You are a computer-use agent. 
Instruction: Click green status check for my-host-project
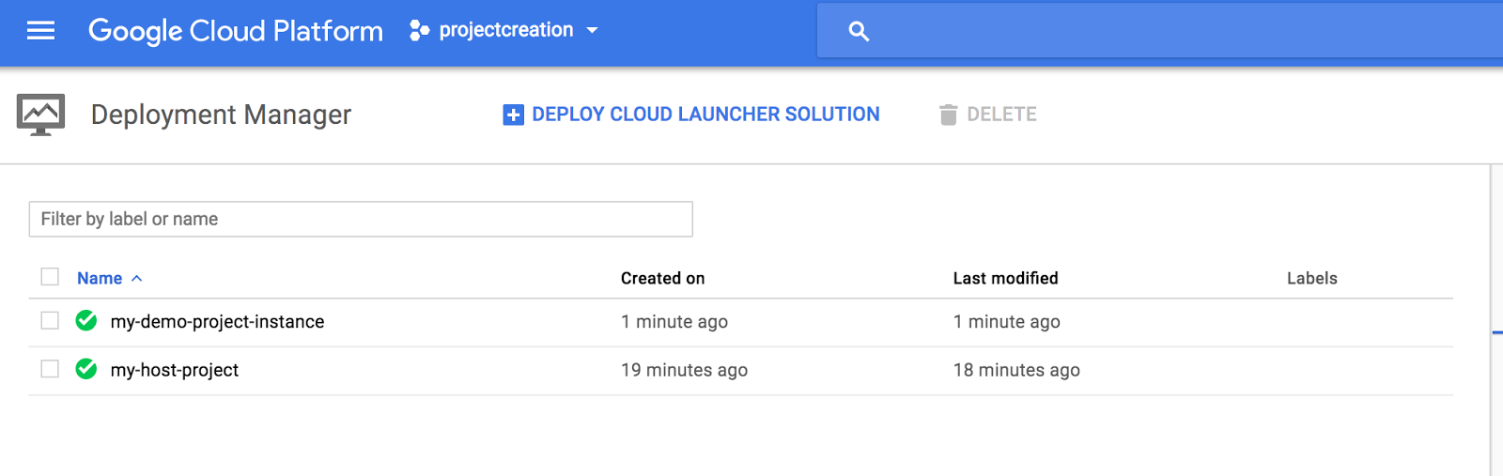86,369
